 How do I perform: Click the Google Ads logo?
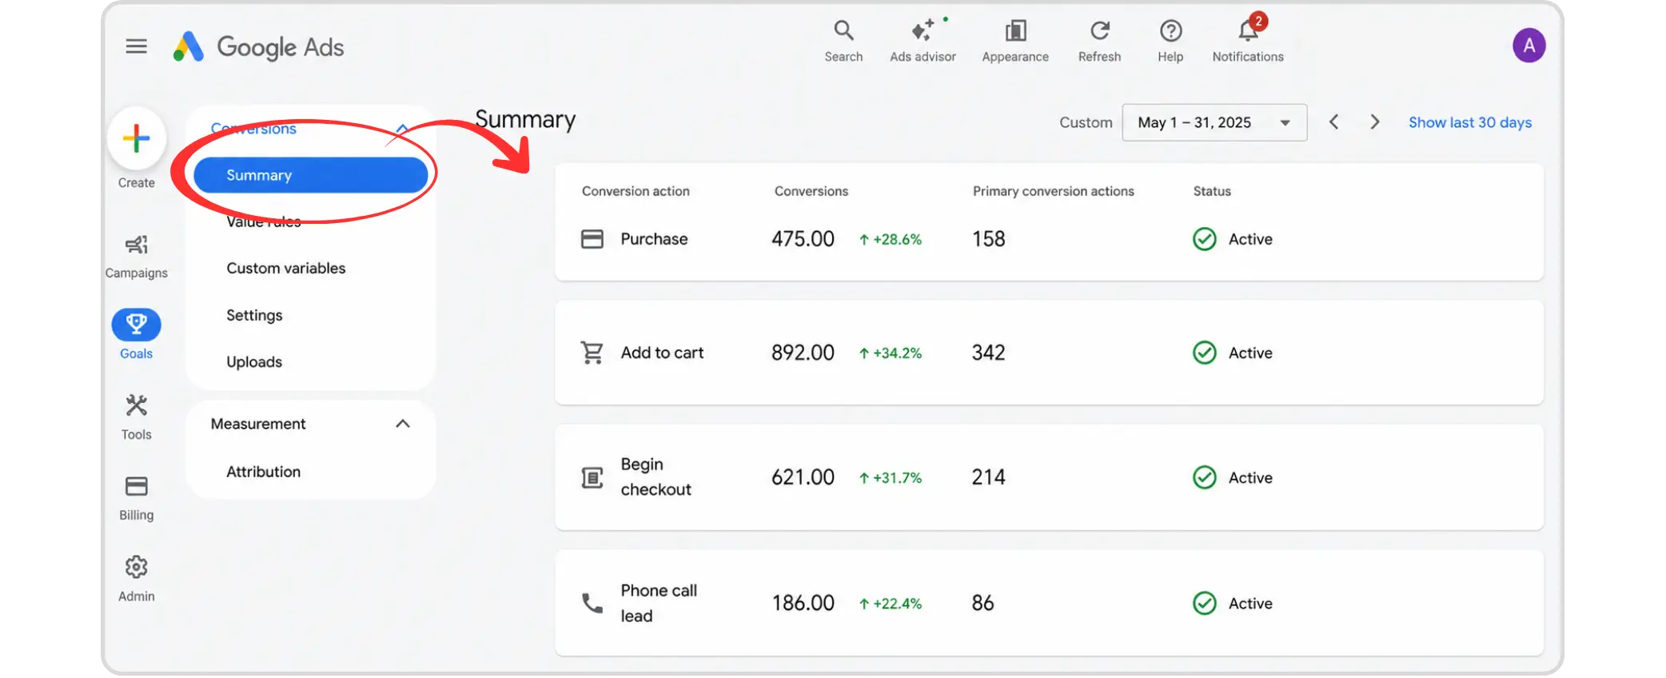point(258,46)
